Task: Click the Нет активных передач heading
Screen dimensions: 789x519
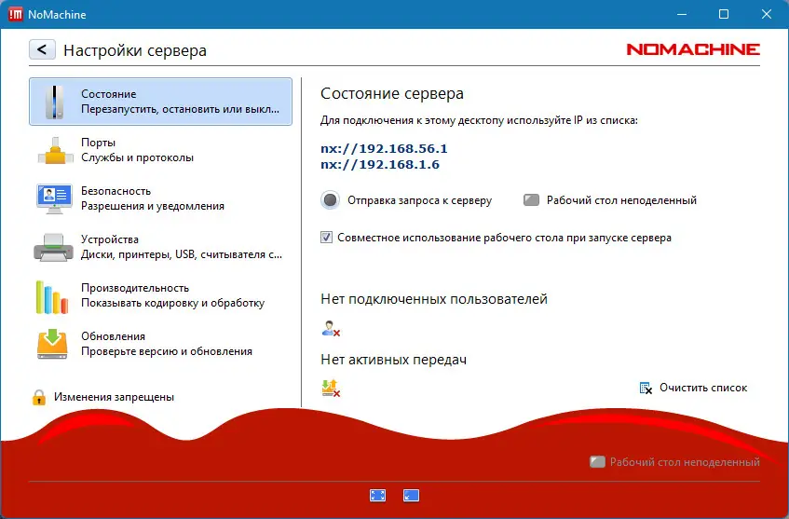Action: pos(393,360)
